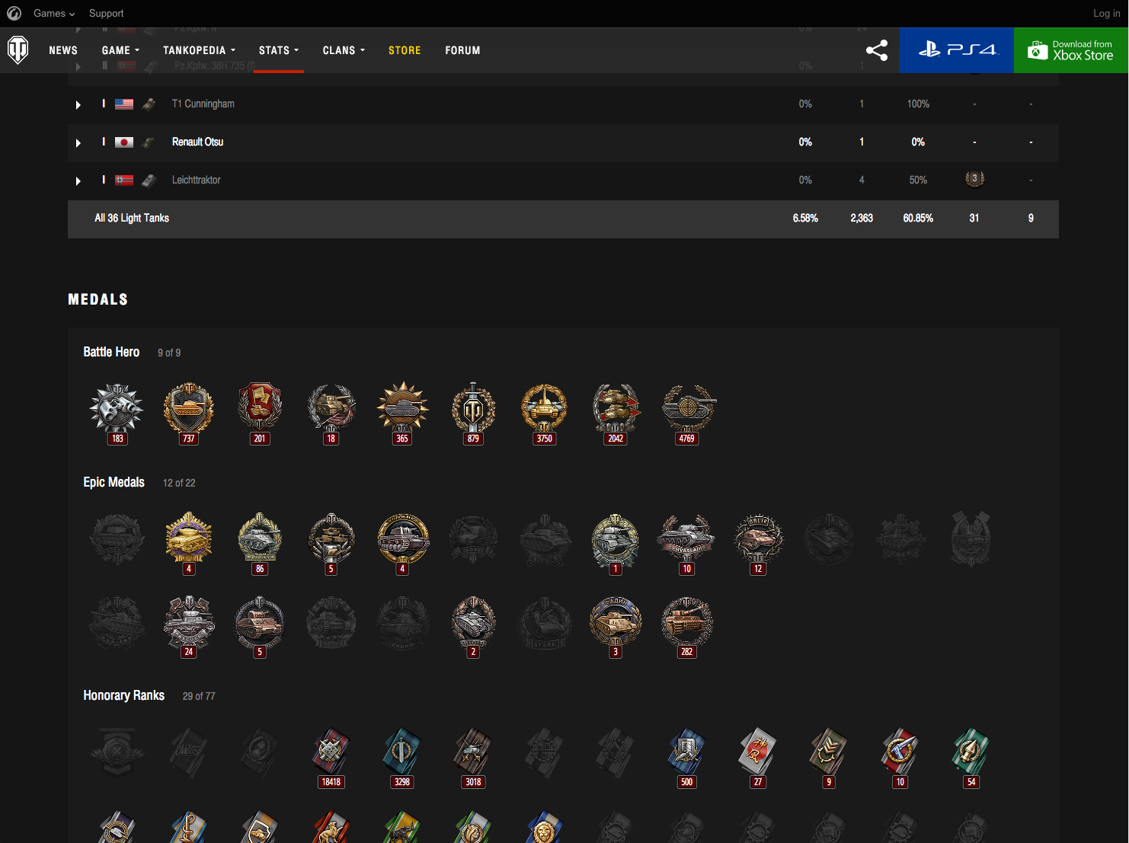Image resolution: width=1129 pixels, height=843 pixels.
Task: Select Battle Hero medal with count 3750
Action: [x=545, y=414]
